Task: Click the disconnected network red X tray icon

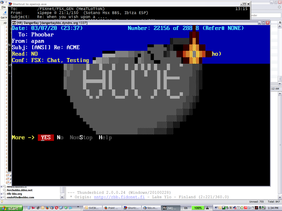Action: click(x=235, y=208)
